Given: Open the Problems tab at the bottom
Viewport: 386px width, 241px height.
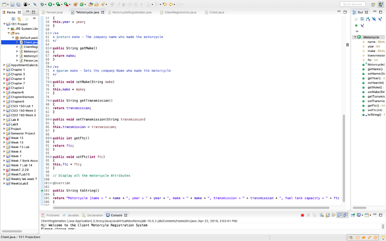Looking at the screenshot, I should point(53,215).
